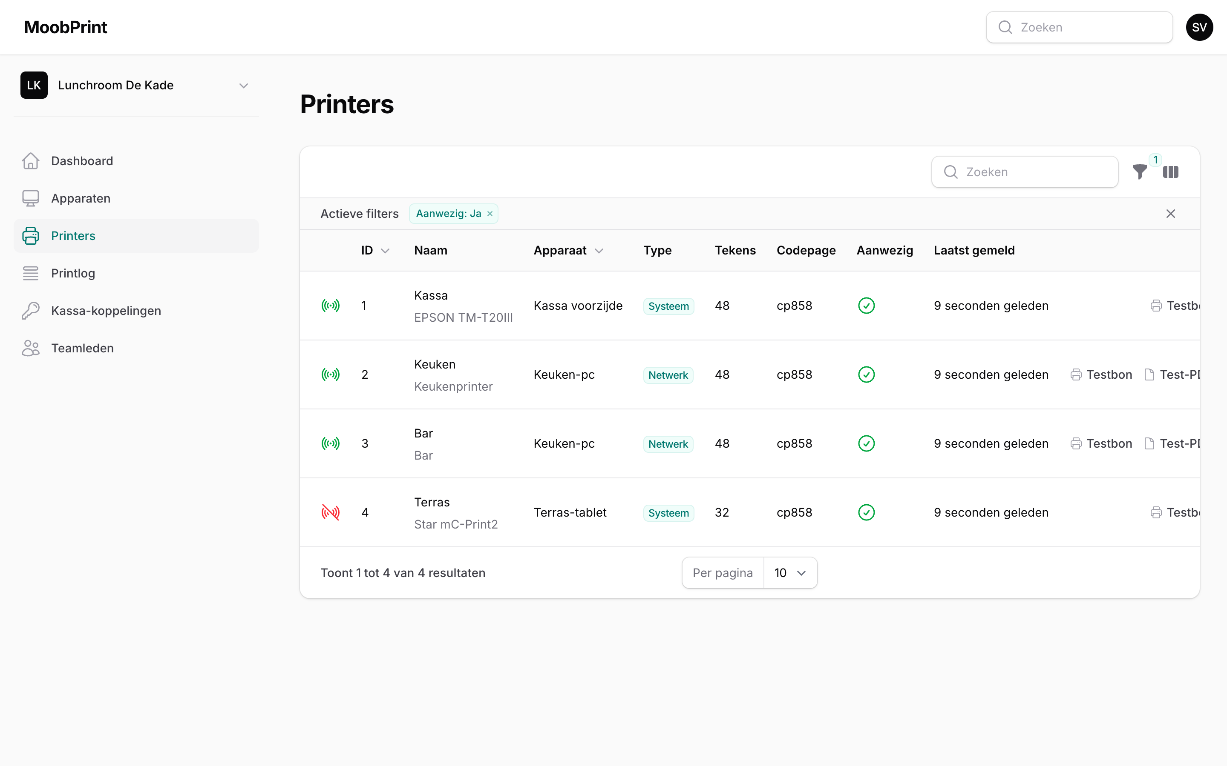Focus the top global Zoeken search field
This screenshot has width=1227, height=766.
click(x=1079, y=27)
